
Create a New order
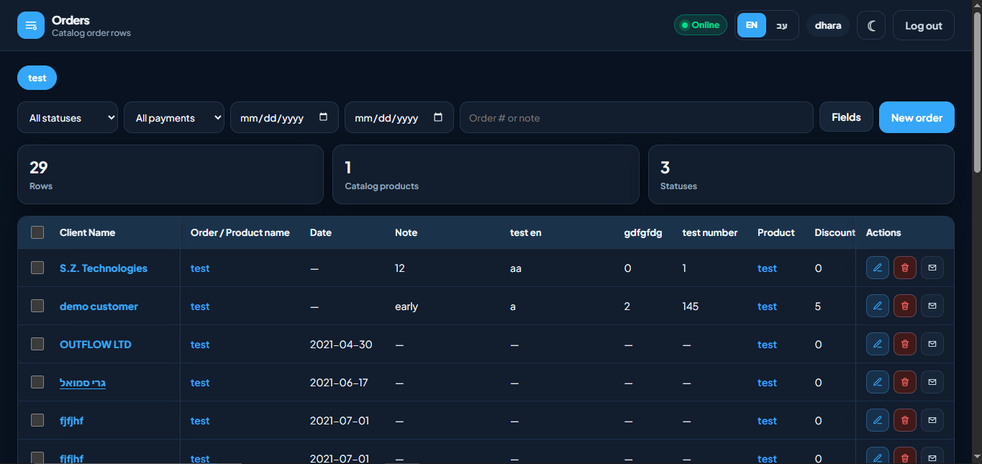(x=917, y=117)
